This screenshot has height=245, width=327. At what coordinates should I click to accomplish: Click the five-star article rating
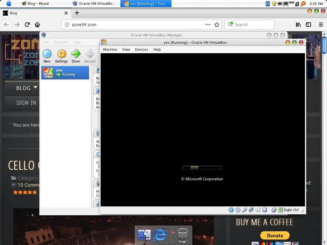(25, 192)
